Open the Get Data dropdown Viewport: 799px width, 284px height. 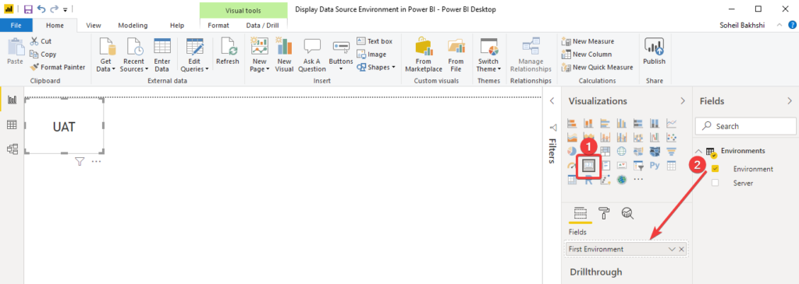[x=106, y=55]
